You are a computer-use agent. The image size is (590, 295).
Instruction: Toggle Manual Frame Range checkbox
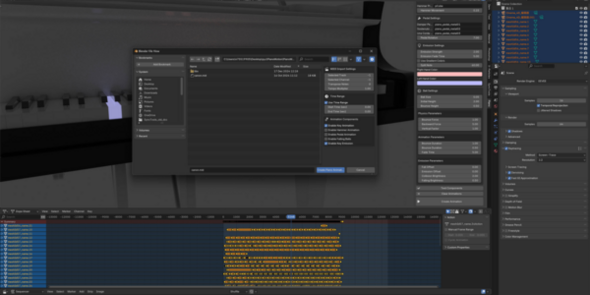pyautogui.click(x=446, y=230)
